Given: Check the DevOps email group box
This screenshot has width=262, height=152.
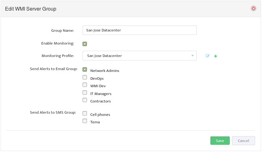Looking at the screenshot, I should [85, 77].
